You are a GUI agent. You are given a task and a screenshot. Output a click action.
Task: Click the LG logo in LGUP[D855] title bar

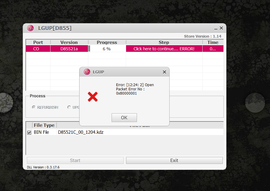31,28
